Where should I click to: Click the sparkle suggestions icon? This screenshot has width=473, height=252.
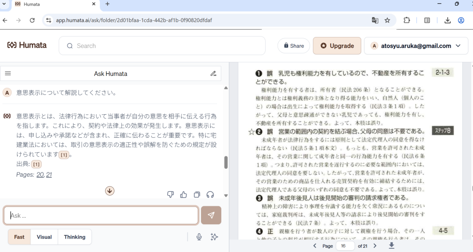[x=214, y=237]
